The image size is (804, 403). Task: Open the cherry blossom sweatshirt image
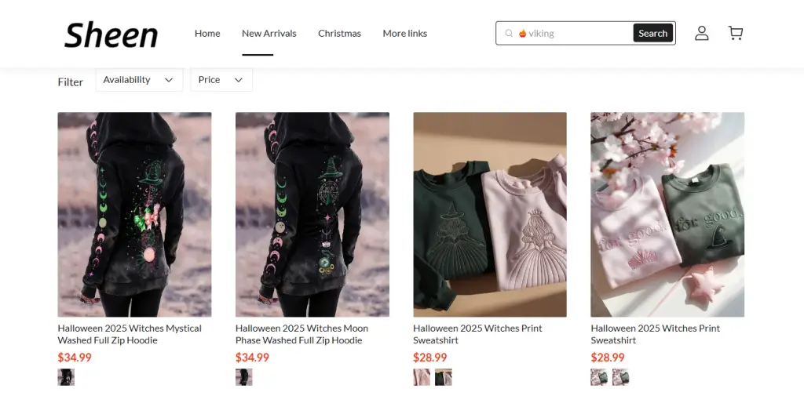667,214
